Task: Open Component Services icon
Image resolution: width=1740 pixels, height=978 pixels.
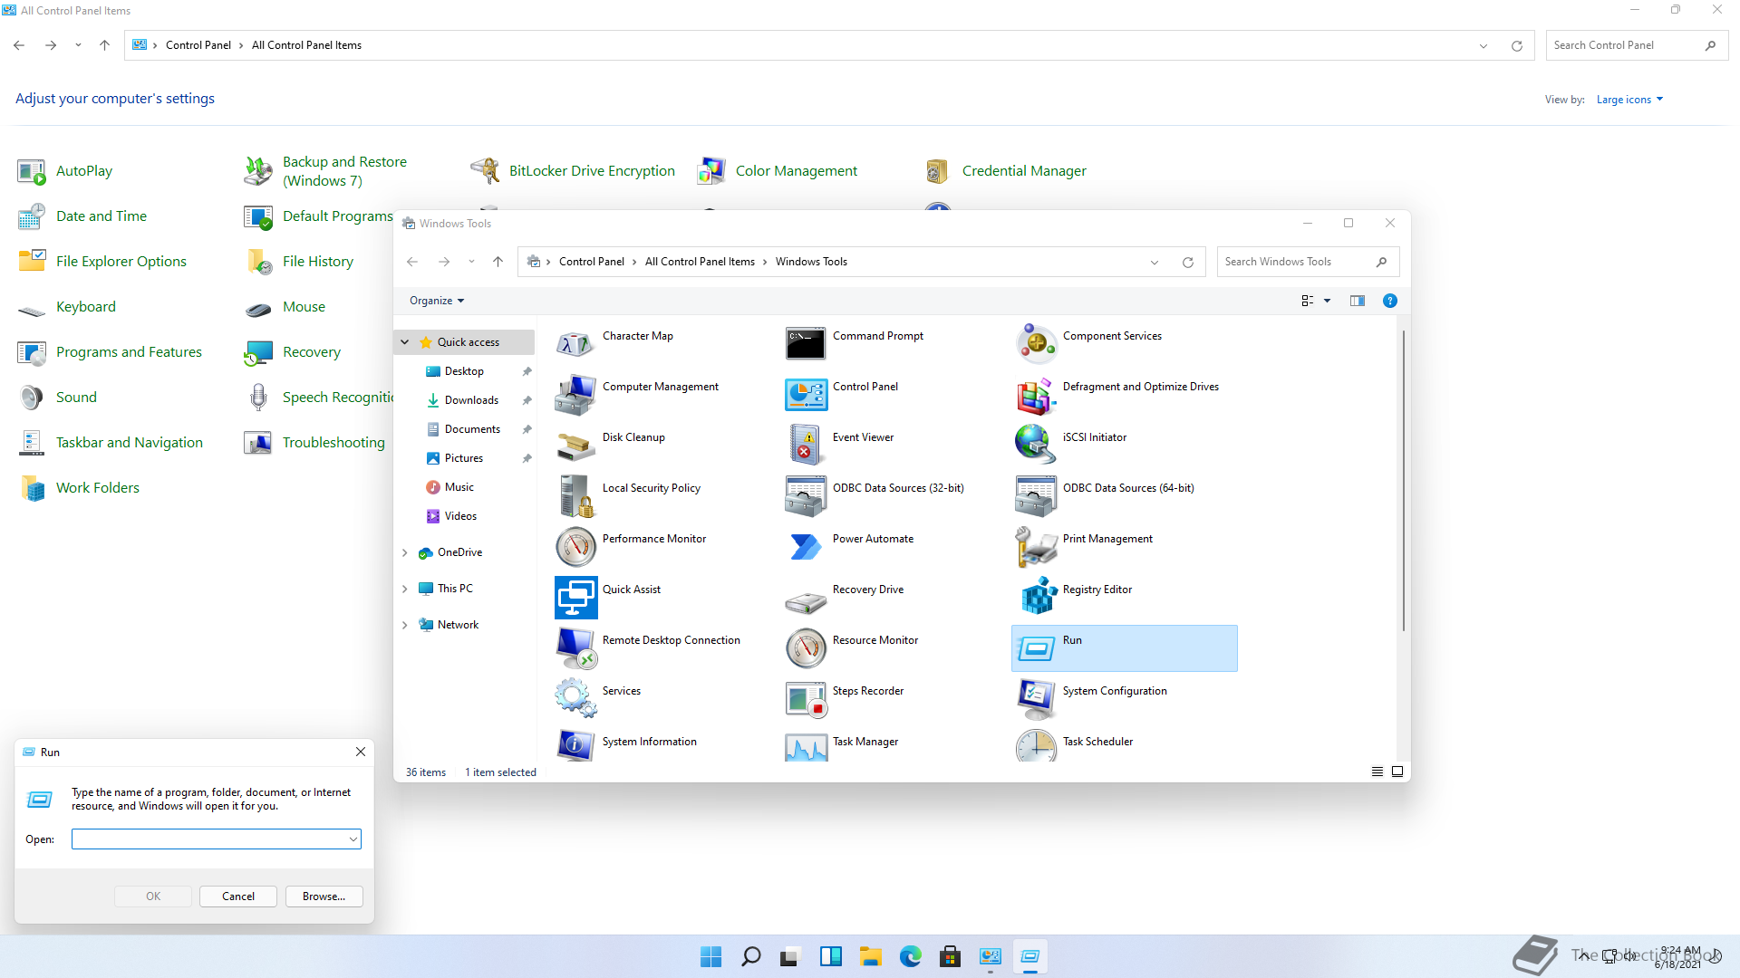Action: click(1036, 344)
